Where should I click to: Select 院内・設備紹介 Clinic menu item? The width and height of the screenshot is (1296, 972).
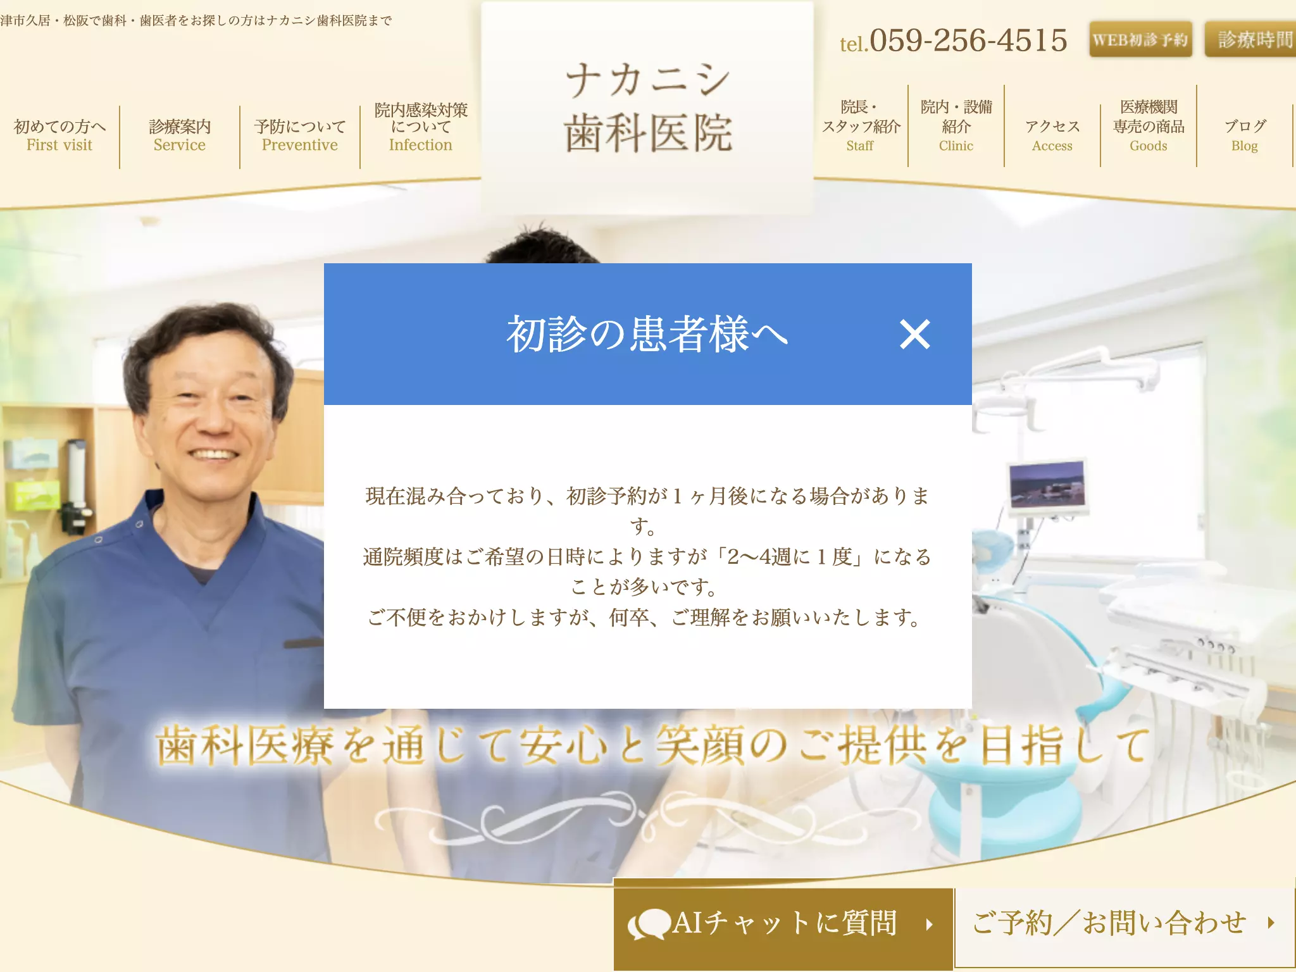click(x=956, y=126)
